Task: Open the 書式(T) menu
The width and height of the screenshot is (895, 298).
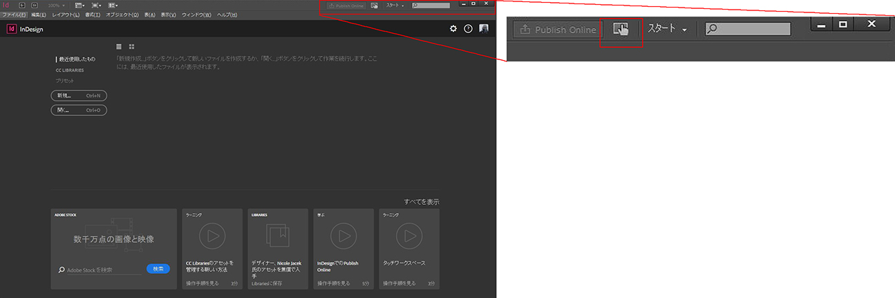Action: click(93, 14)
